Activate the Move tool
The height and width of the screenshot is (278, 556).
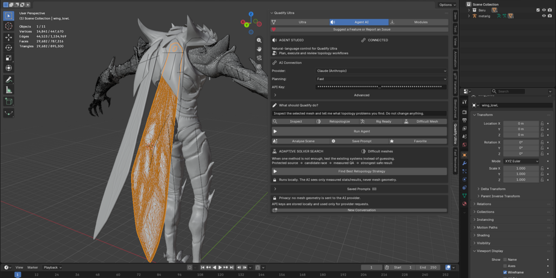9,37
